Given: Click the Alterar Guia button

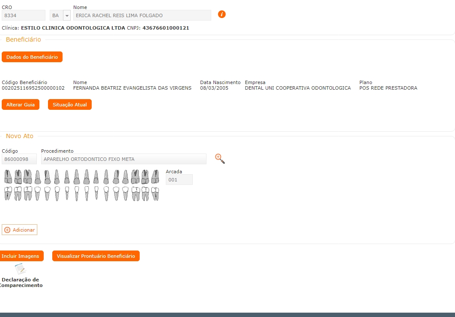Looking at the screenshot, I should pos(20,105).
